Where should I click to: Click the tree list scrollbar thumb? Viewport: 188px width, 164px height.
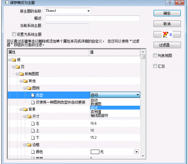tap(143, 57)
